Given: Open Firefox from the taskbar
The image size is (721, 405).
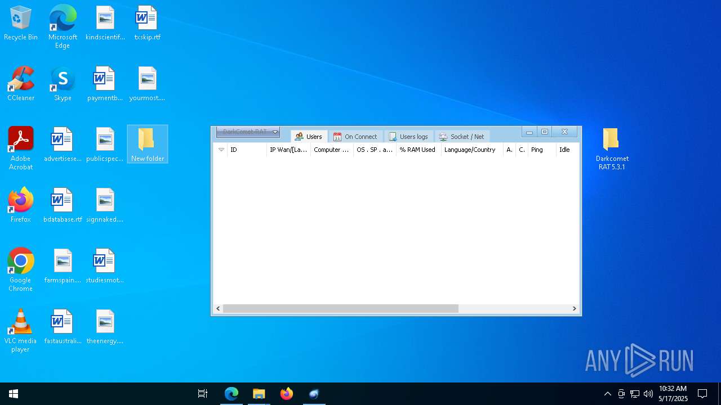Looking at the screenshot, I should pyautogui.click(x=287, y=394).
